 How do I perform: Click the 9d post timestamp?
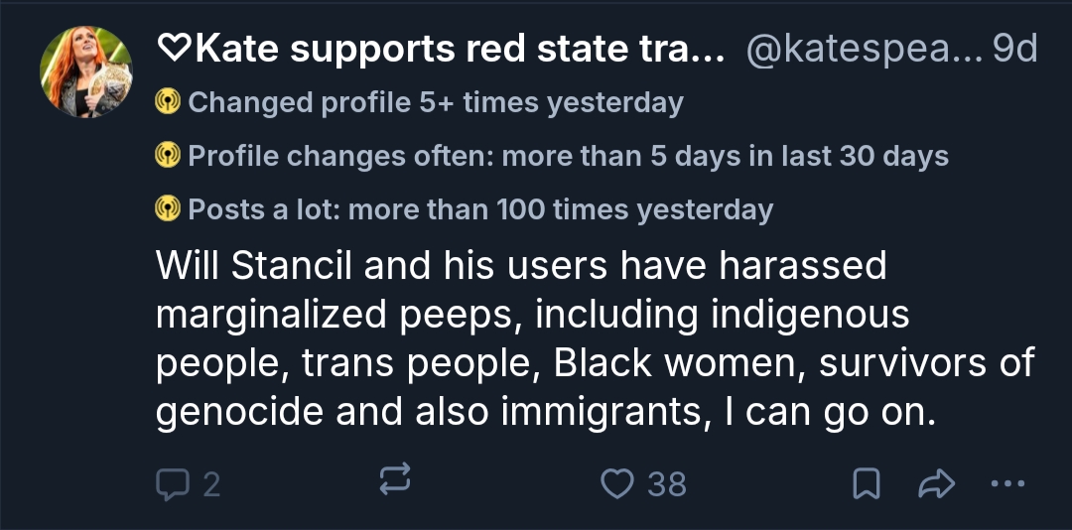point(1013,49)
